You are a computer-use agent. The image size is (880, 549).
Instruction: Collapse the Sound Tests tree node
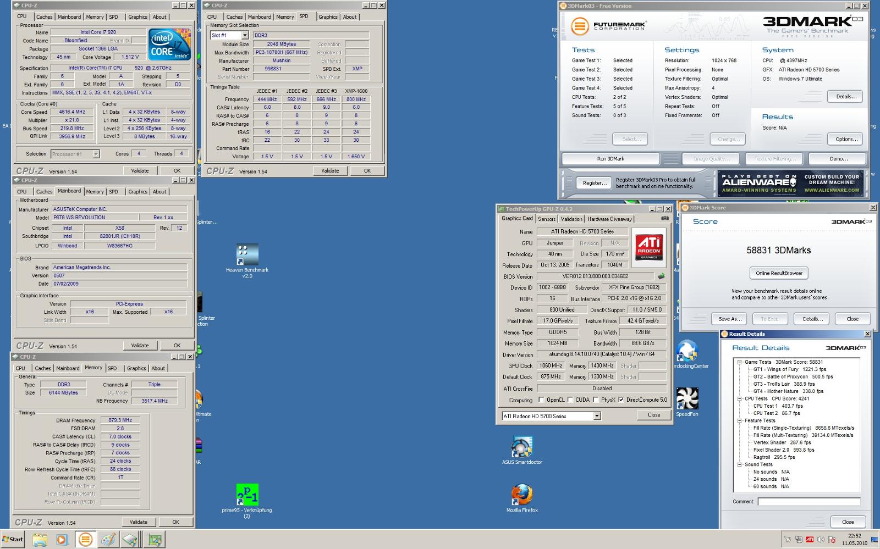pos(739,464)
